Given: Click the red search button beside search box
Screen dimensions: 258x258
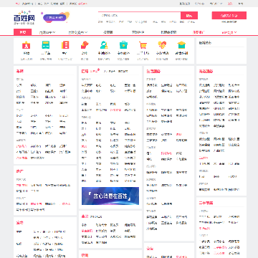Looking at the screenshot, I should coord(189,16).
